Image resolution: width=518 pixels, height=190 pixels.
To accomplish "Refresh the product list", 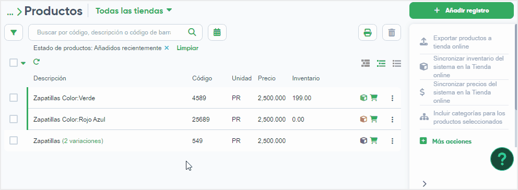I will click(x=37, y=62).
